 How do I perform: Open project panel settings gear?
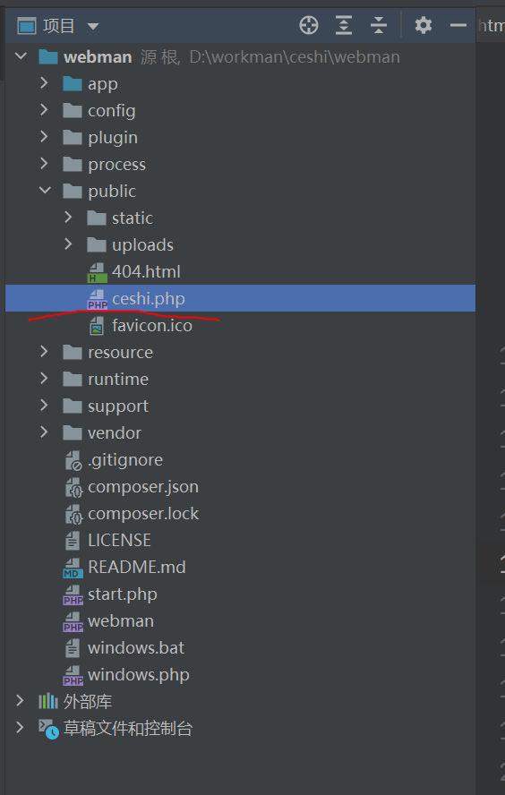click(424, 25)
